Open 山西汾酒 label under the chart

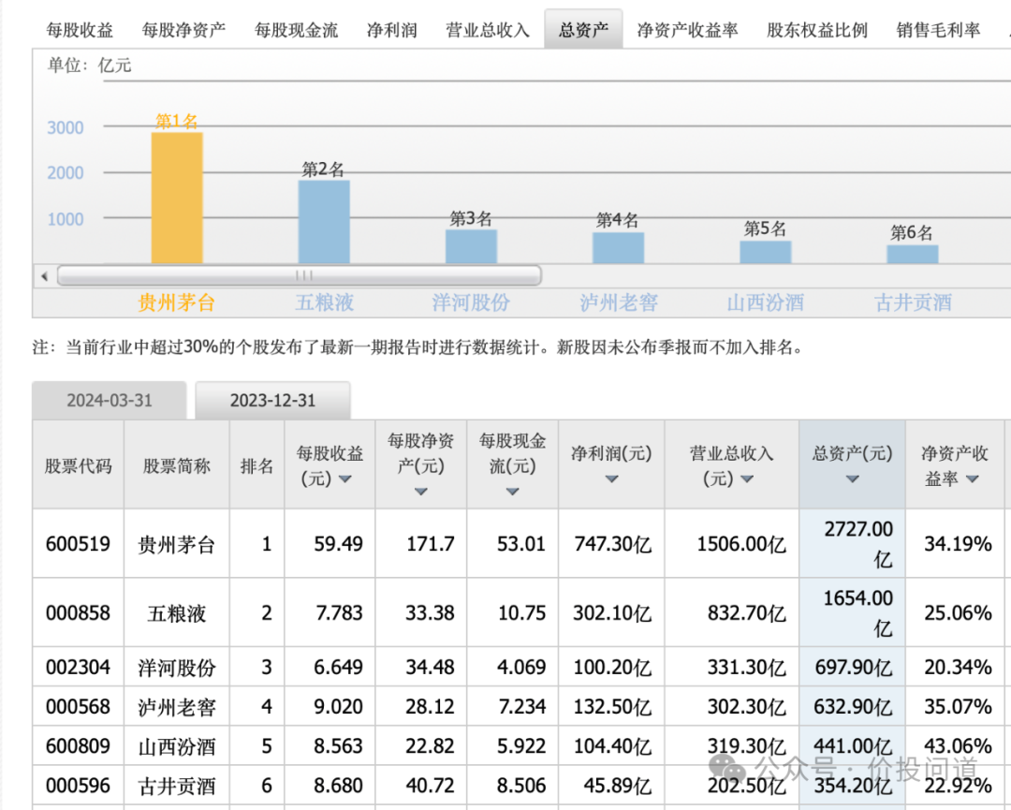[766, 302]
